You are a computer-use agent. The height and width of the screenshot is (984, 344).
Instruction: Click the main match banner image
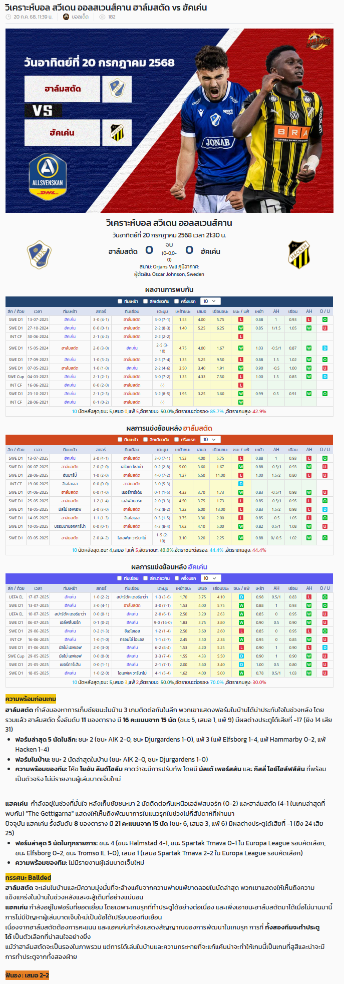pyautogui.click(x=169, y=121)
